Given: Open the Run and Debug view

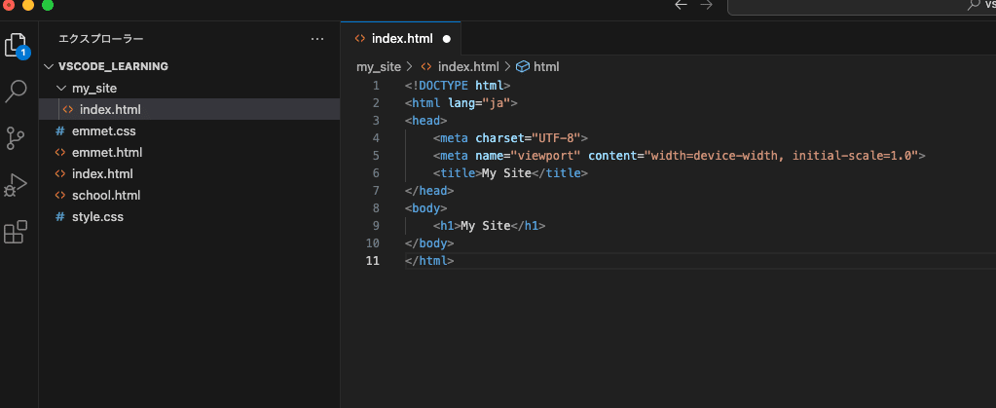Looking at the screenshot, I should click(x=16, y=185).
